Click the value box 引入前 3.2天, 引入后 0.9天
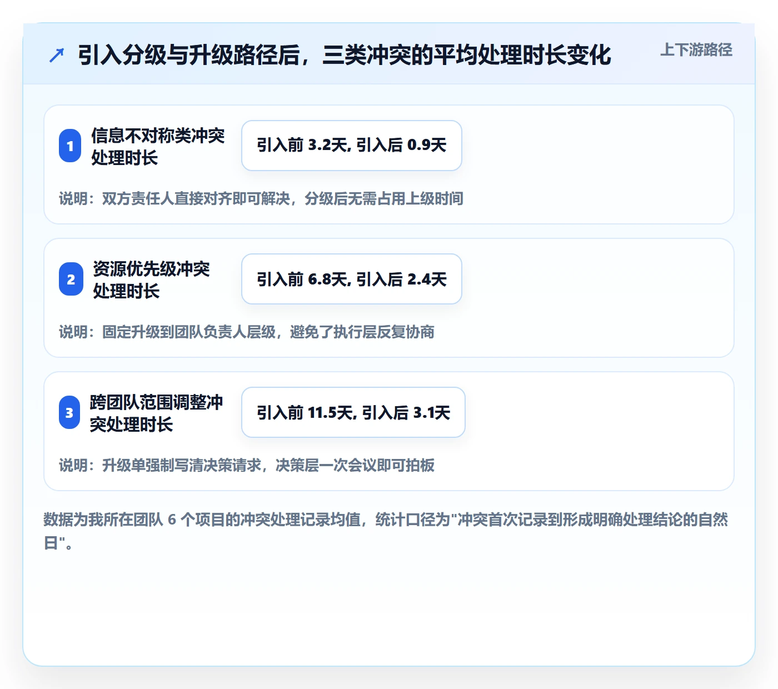 (x=352, y=146)
